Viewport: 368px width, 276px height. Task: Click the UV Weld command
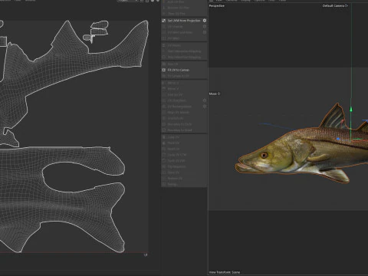tap(171, 38)
